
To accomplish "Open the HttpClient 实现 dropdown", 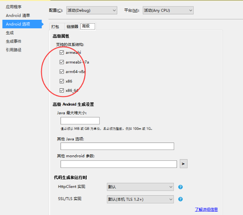I will (140, 187).
